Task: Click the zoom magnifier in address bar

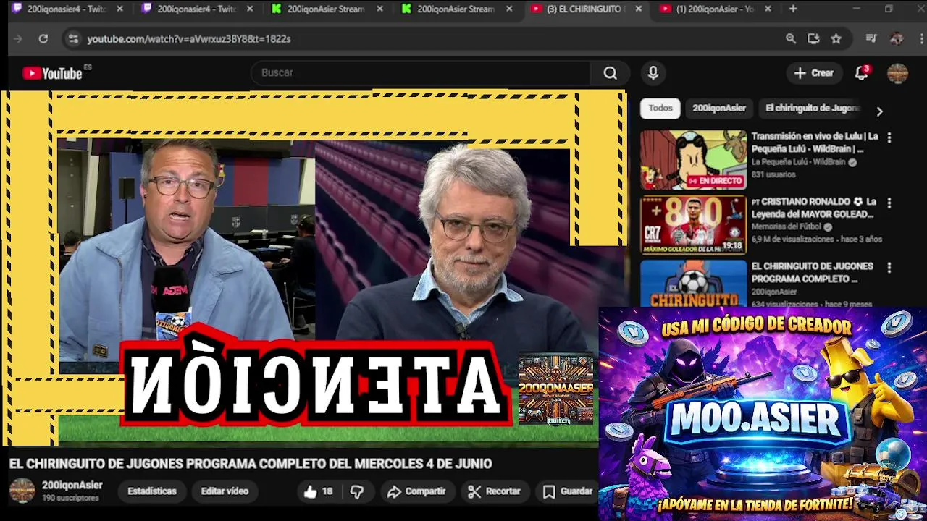Action: tap(791, 38)
